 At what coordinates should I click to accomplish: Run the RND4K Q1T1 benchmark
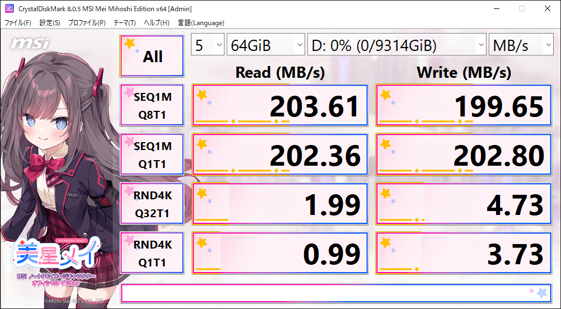152,253
